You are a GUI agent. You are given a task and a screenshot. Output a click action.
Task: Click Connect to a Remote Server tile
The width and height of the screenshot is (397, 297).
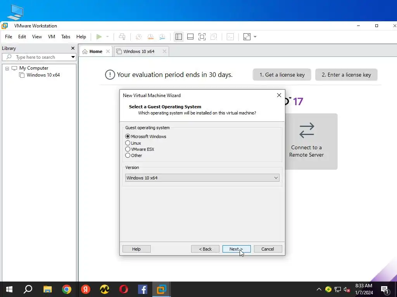click(311, 142)
